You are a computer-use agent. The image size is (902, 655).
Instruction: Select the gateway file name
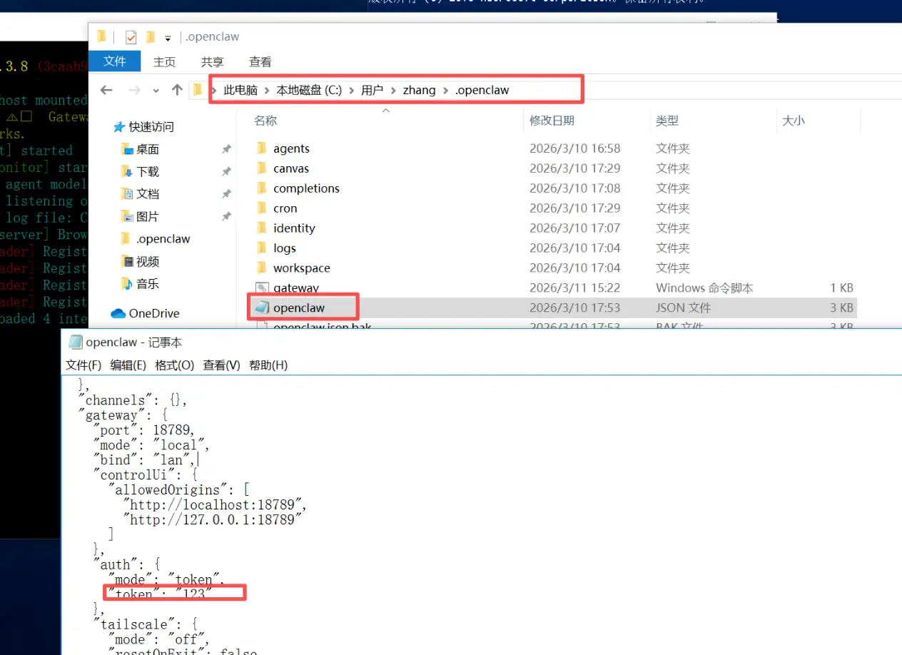click(296, 288)
